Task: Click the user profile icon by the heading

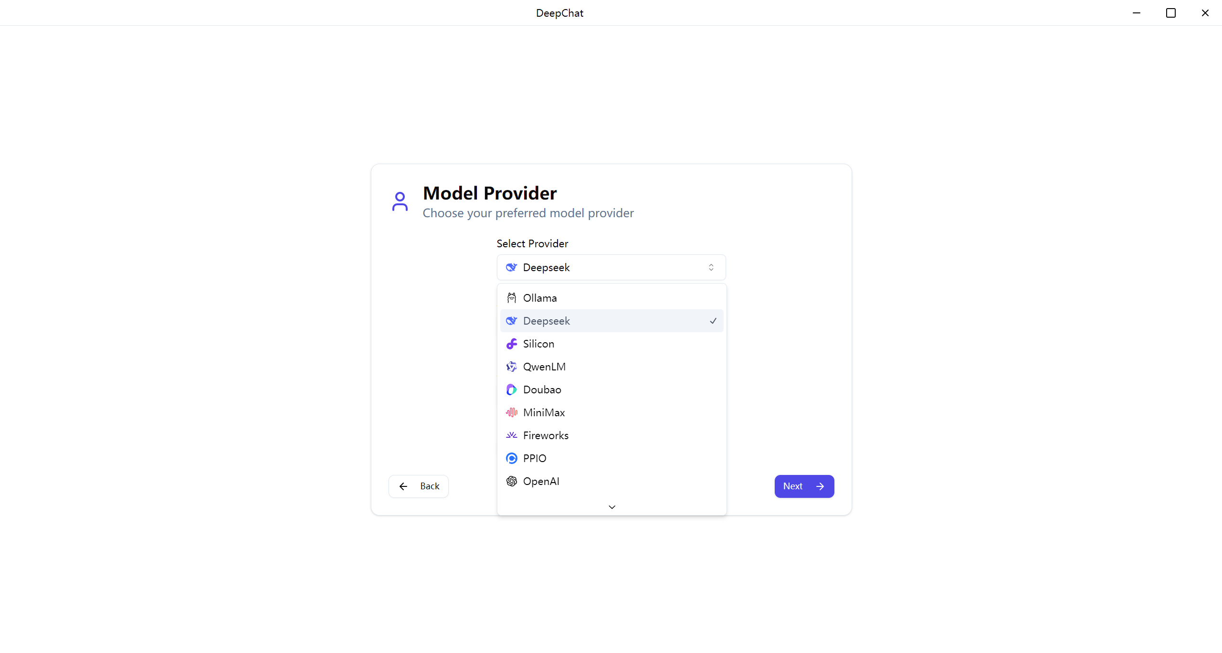Action: 400,201
